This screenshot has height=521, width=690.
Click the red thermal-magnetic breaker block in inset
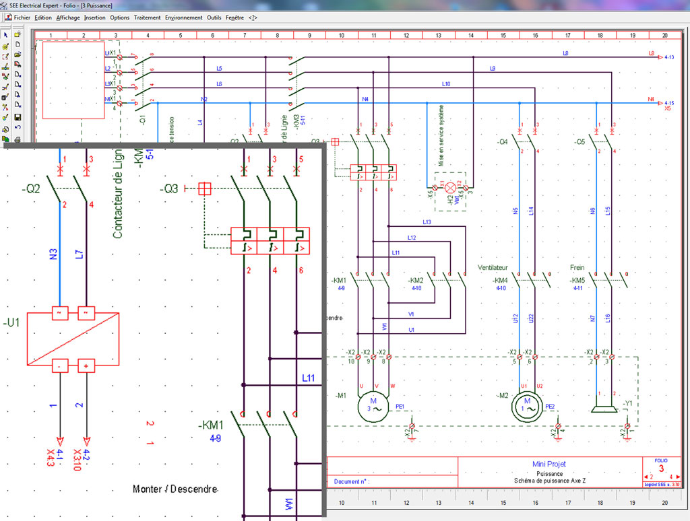point(270,241)
